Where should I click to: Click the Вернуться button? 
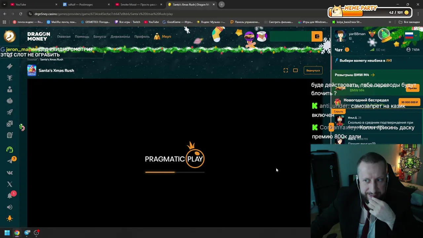tap(313, 70)
